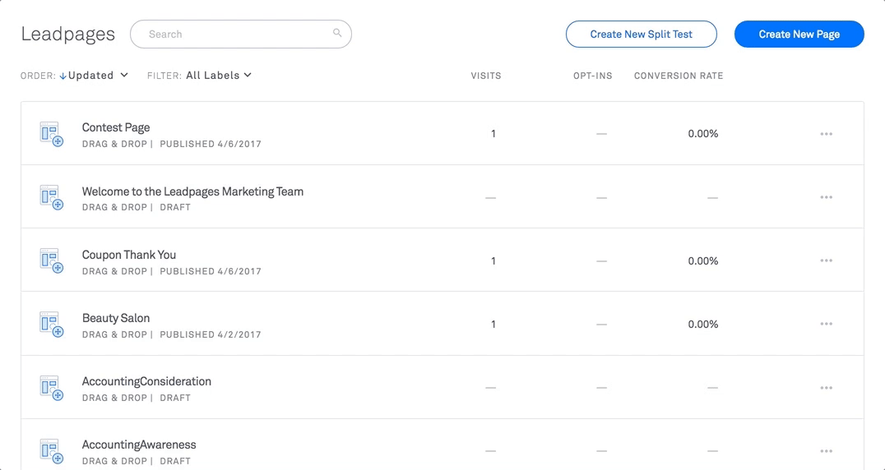885x470 pixels.
Task: Toggle sort direction arrow beside Updated
Action: 63,76
